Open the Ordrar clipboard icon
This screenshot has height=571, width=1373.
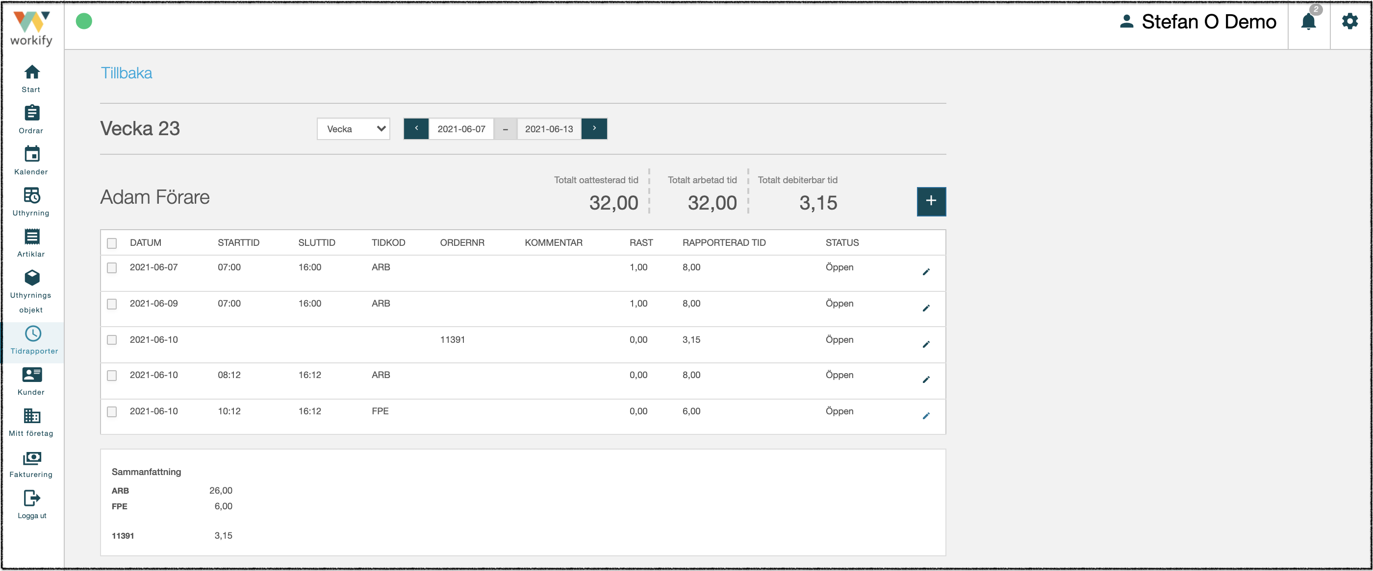[x=32, y=113]
